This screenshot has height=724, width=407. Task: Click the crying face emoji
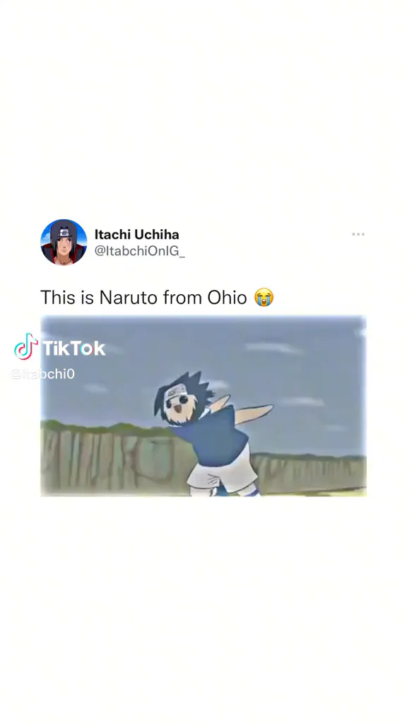click(x=264, y=297)
